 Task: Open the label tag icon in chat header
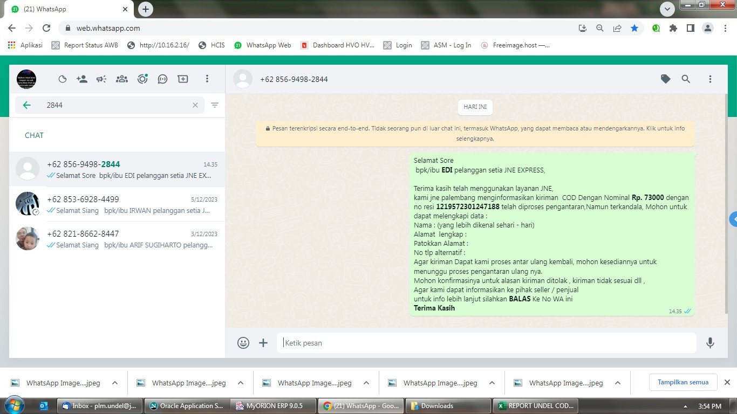point(666,79)
